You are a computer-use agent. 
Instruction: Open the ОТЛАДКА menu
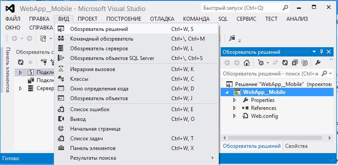tap(162, 19)
